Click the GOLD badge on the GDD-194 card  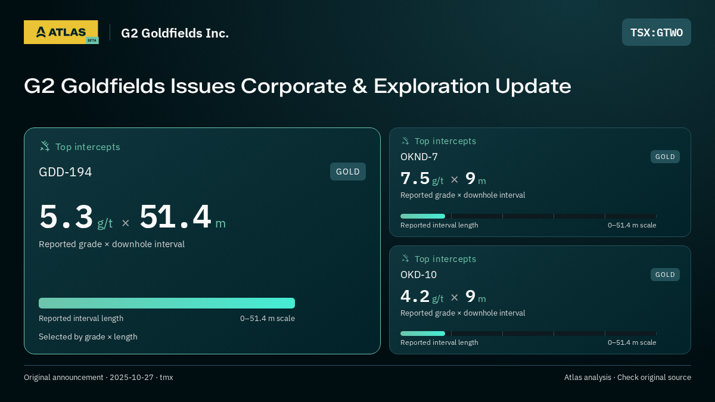click(x=348, y=172)
